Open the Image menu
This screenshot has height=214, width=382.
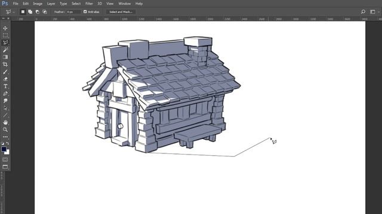pos(38,4)
